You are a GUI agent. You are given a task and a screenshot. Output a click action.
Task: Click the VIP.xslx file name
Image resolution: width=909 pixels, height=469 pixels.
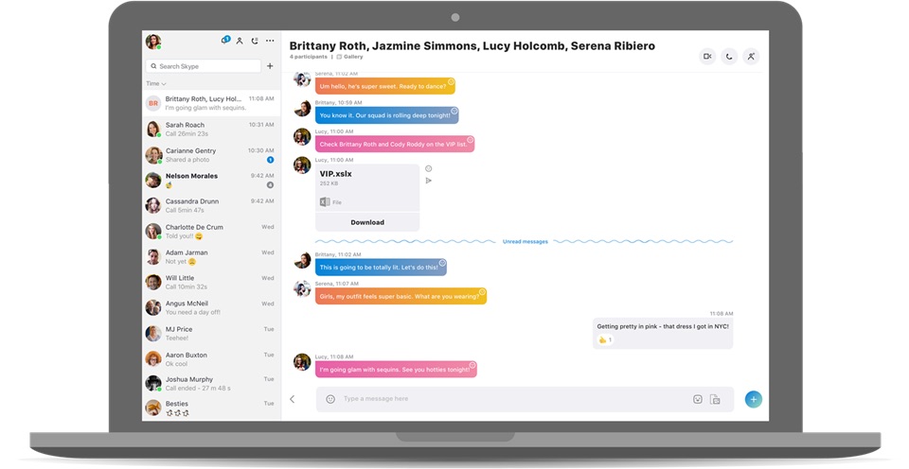335,174
